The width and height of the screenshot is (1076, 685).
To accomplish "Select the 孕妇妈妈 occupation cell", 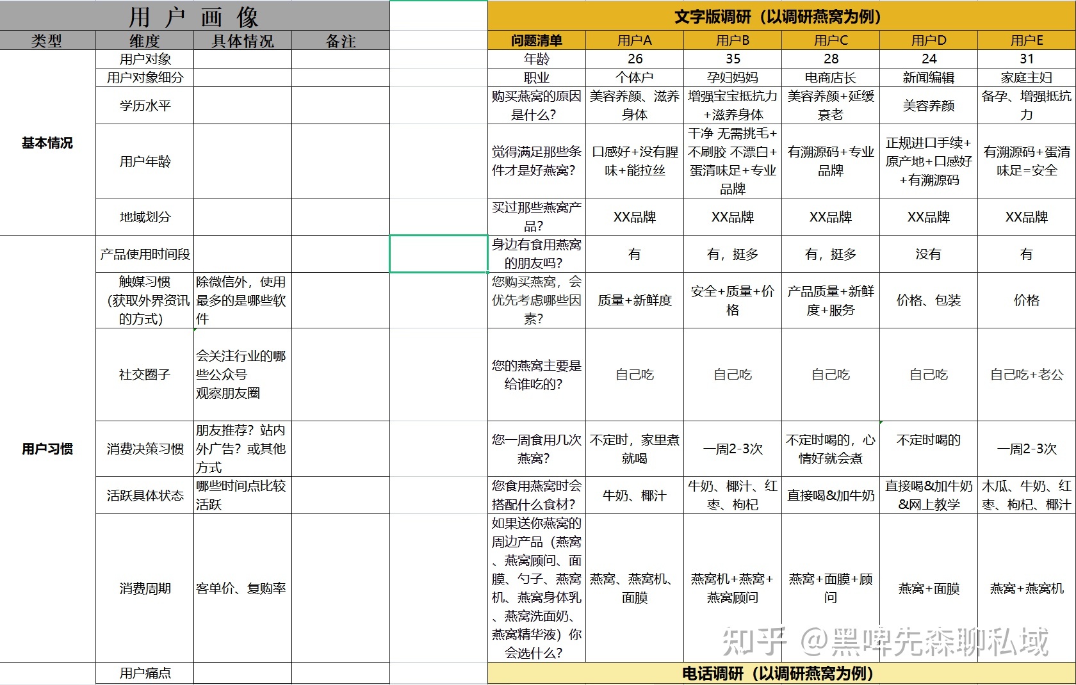I will [x=733, y=77].
